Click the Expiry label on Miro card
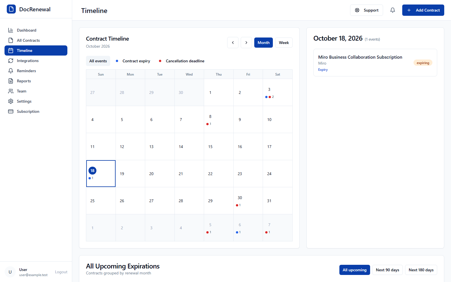The image size is (451, 282). 323,70
